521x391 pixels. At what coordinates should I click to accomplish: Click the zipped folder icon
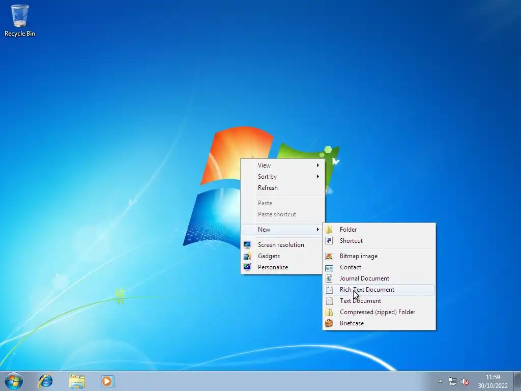[x=329, y=312]
